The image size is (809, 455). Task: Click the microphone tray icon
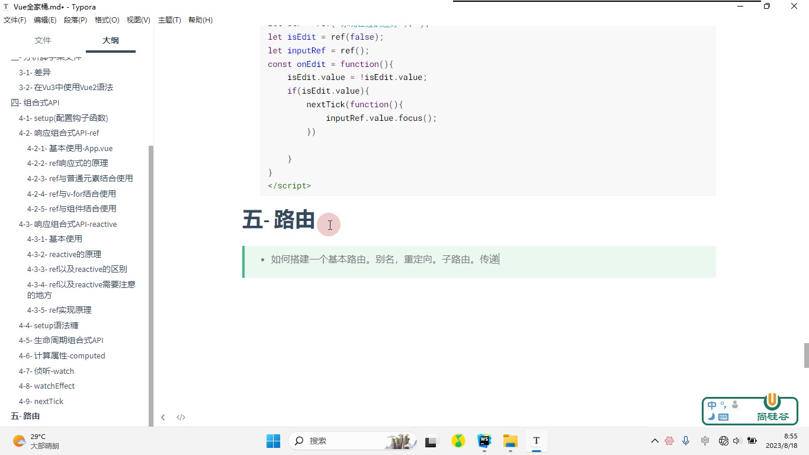(686, 441)
